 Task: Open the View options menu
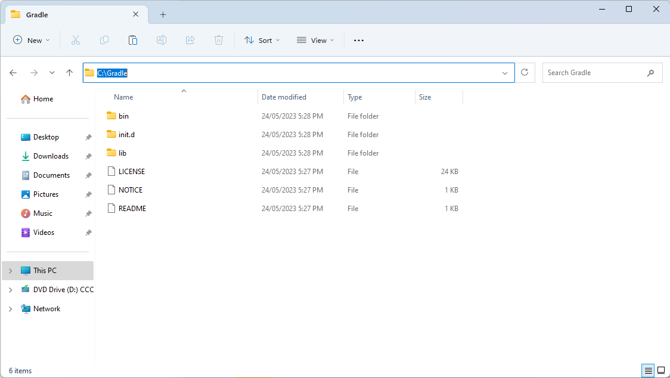[315, 40]
